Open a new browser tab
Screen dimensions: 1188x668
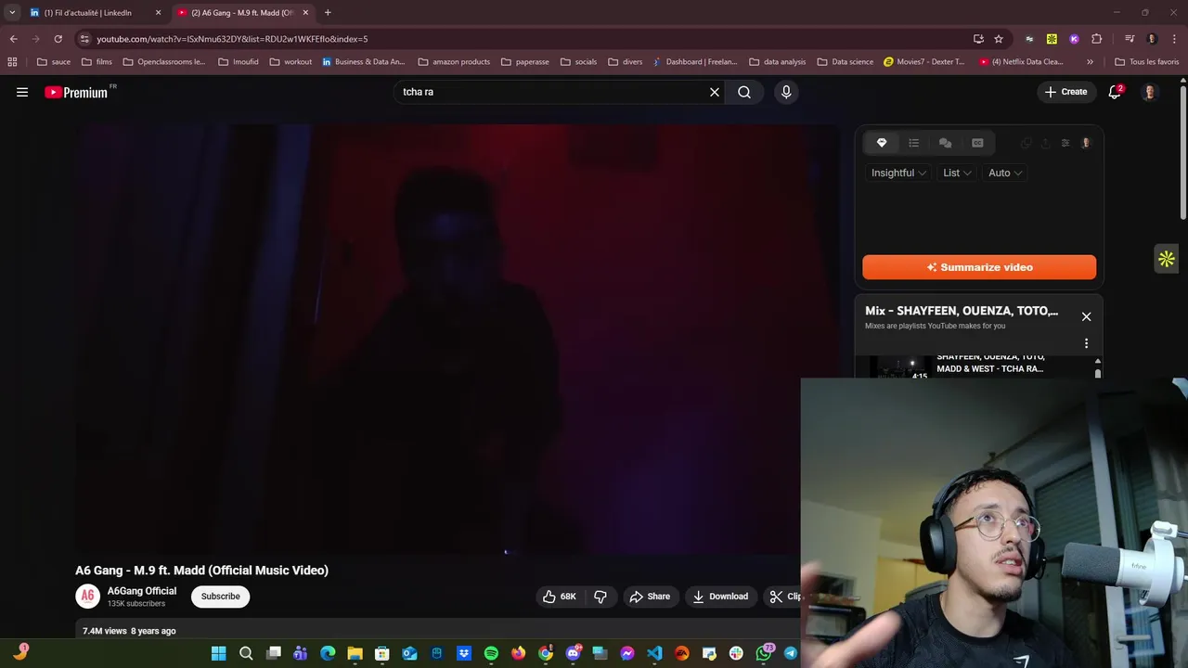point(328,13)
